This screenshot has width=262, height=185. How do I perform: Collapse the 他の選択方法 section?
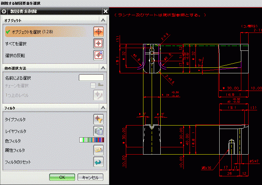(x=103, y=68)
